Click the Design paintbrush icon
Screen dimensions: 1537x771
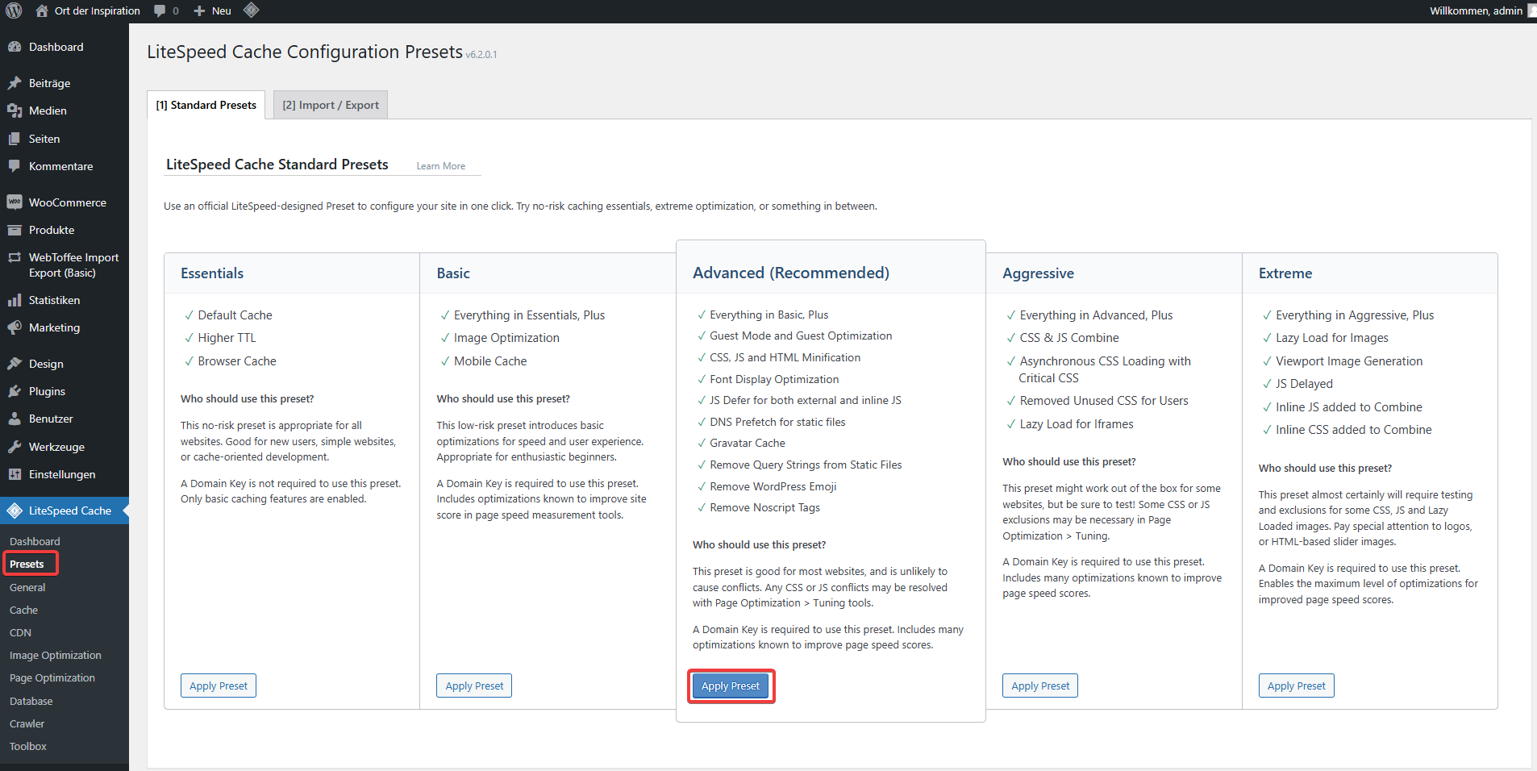[15, 364]
